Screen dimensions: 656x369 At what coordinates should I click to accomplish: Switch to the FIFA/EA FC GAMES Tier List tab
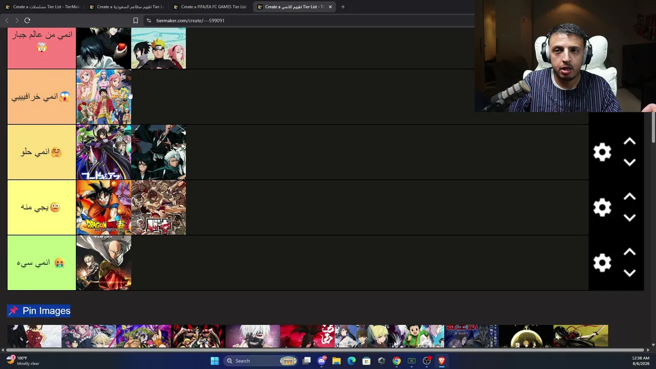pyautogui.click(x=211, y=7)
